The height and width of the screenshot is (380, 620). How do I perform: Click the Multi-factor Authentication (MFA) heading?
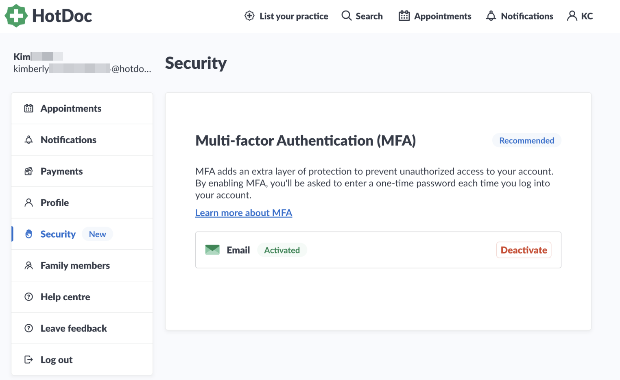pos(306,141)
